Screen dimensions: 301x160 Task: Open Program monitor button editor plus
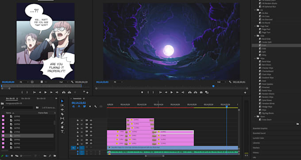click(x=245, y=93)
